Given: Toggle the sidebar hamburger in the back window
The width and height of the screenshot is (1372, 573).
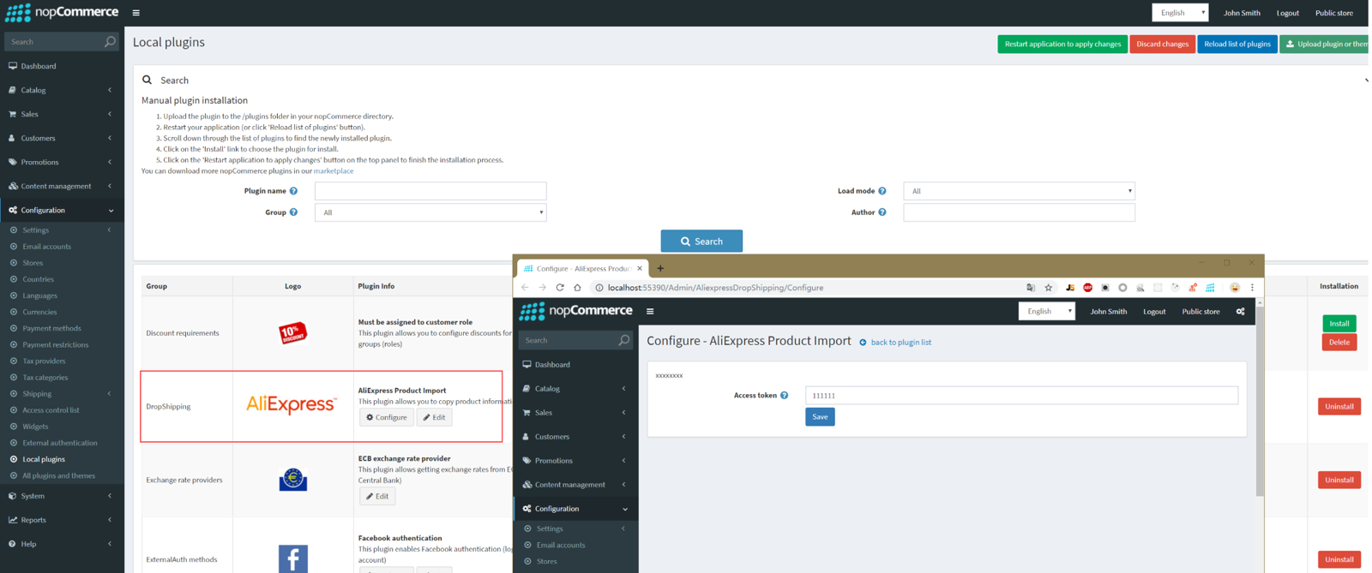Looking at the screenshot, I should click(x=135, y=13).
